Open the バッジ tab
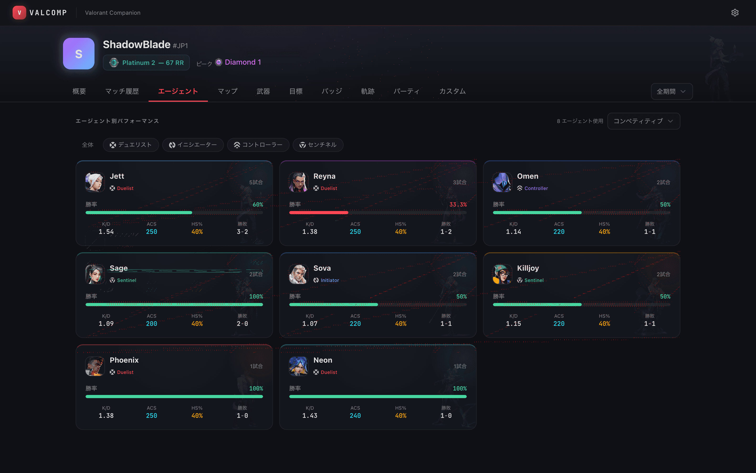Viewport: 756px width, 473px height. 332,91
